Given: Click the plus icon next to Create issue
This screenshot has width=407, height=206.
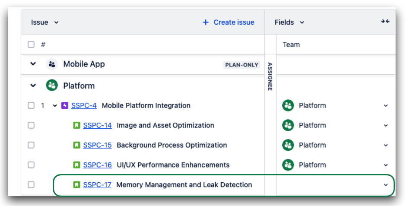Looking at the screenshot, I should [206, 22].
